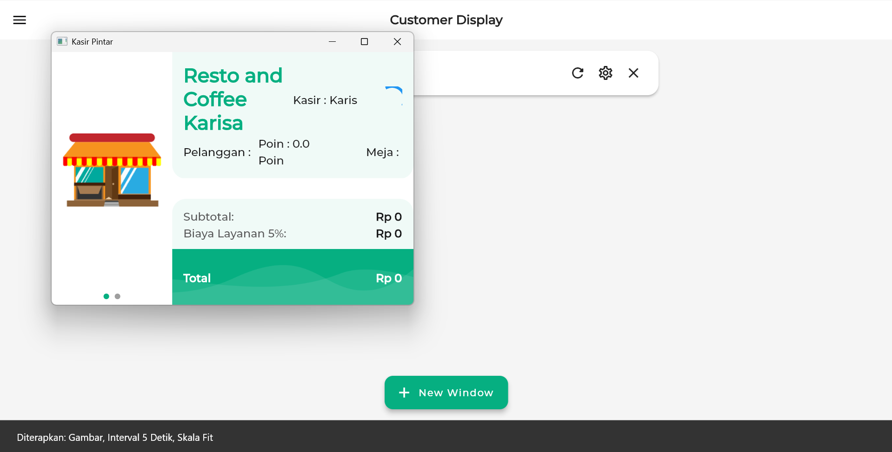892x452 pixels.
Task: Click the Meja table label
Action: [382, 152]
